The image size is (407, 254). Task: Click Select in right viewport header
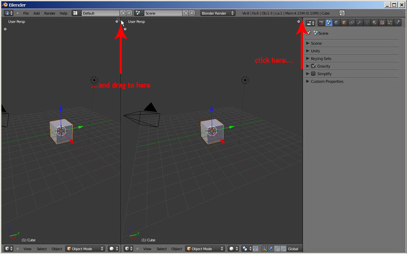tap(161, 249)
